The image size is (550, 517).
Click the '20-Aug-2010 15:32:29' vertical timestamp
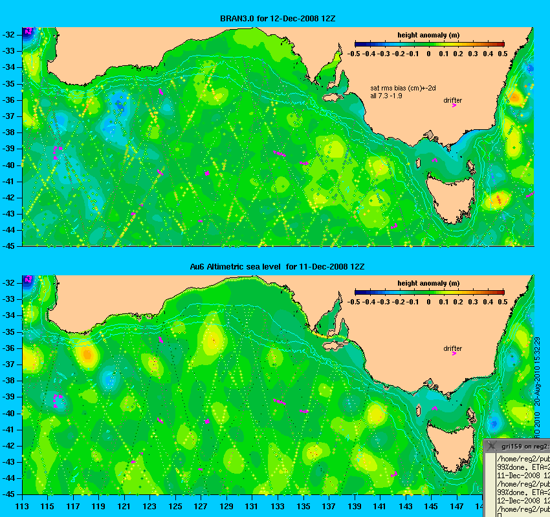537,372
